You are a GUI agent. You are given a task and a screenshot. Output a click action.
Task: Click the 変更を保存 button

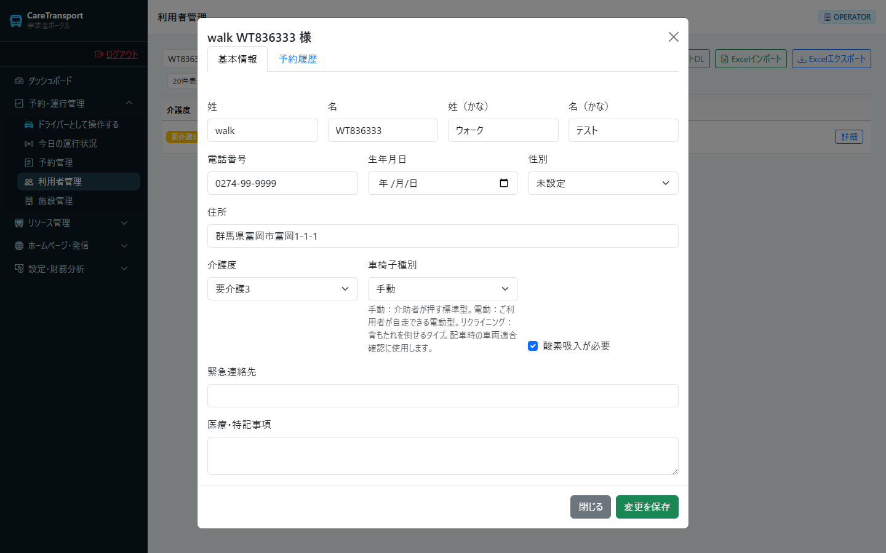[x=647, y=507]
